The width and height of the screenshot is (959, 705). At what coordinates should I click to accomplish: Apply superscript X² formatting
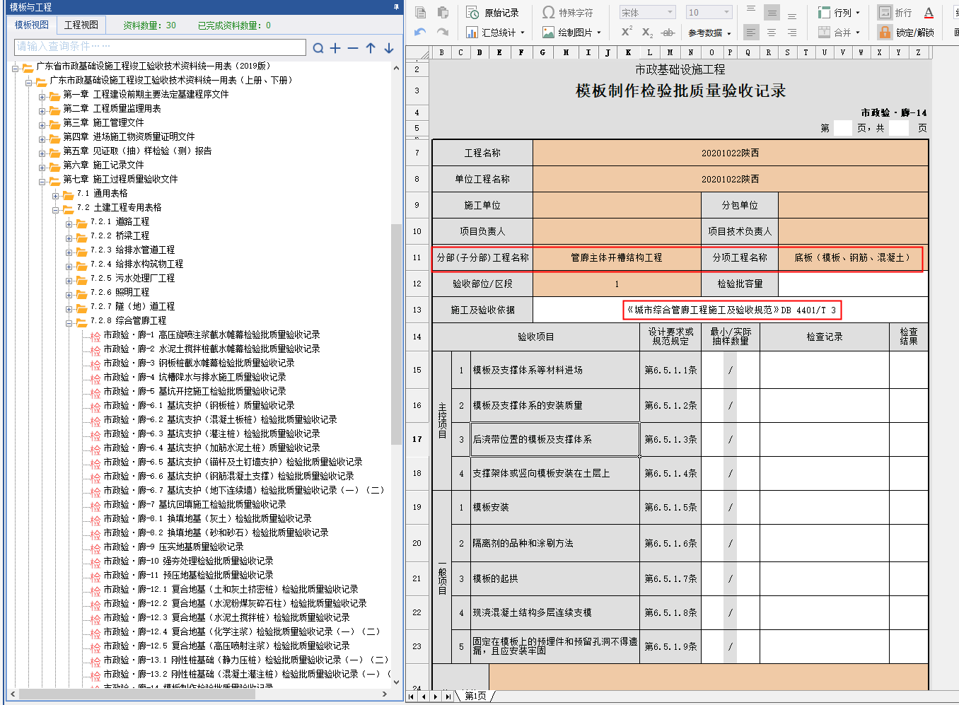point(627,33)
